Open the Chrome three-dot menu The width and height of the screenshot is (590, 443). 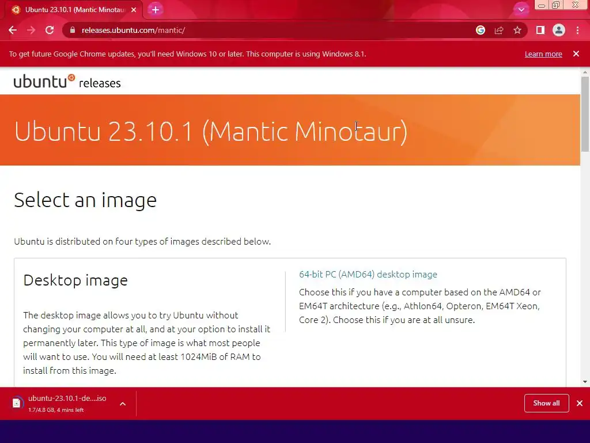[577, 30]
